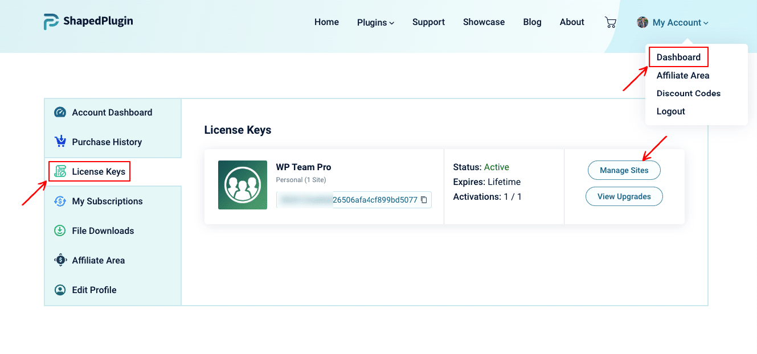The width and height of the screenshot is (757, 354).
Task: Click the 'Expires: Lifetime' text
Action: tap(487, 182)
